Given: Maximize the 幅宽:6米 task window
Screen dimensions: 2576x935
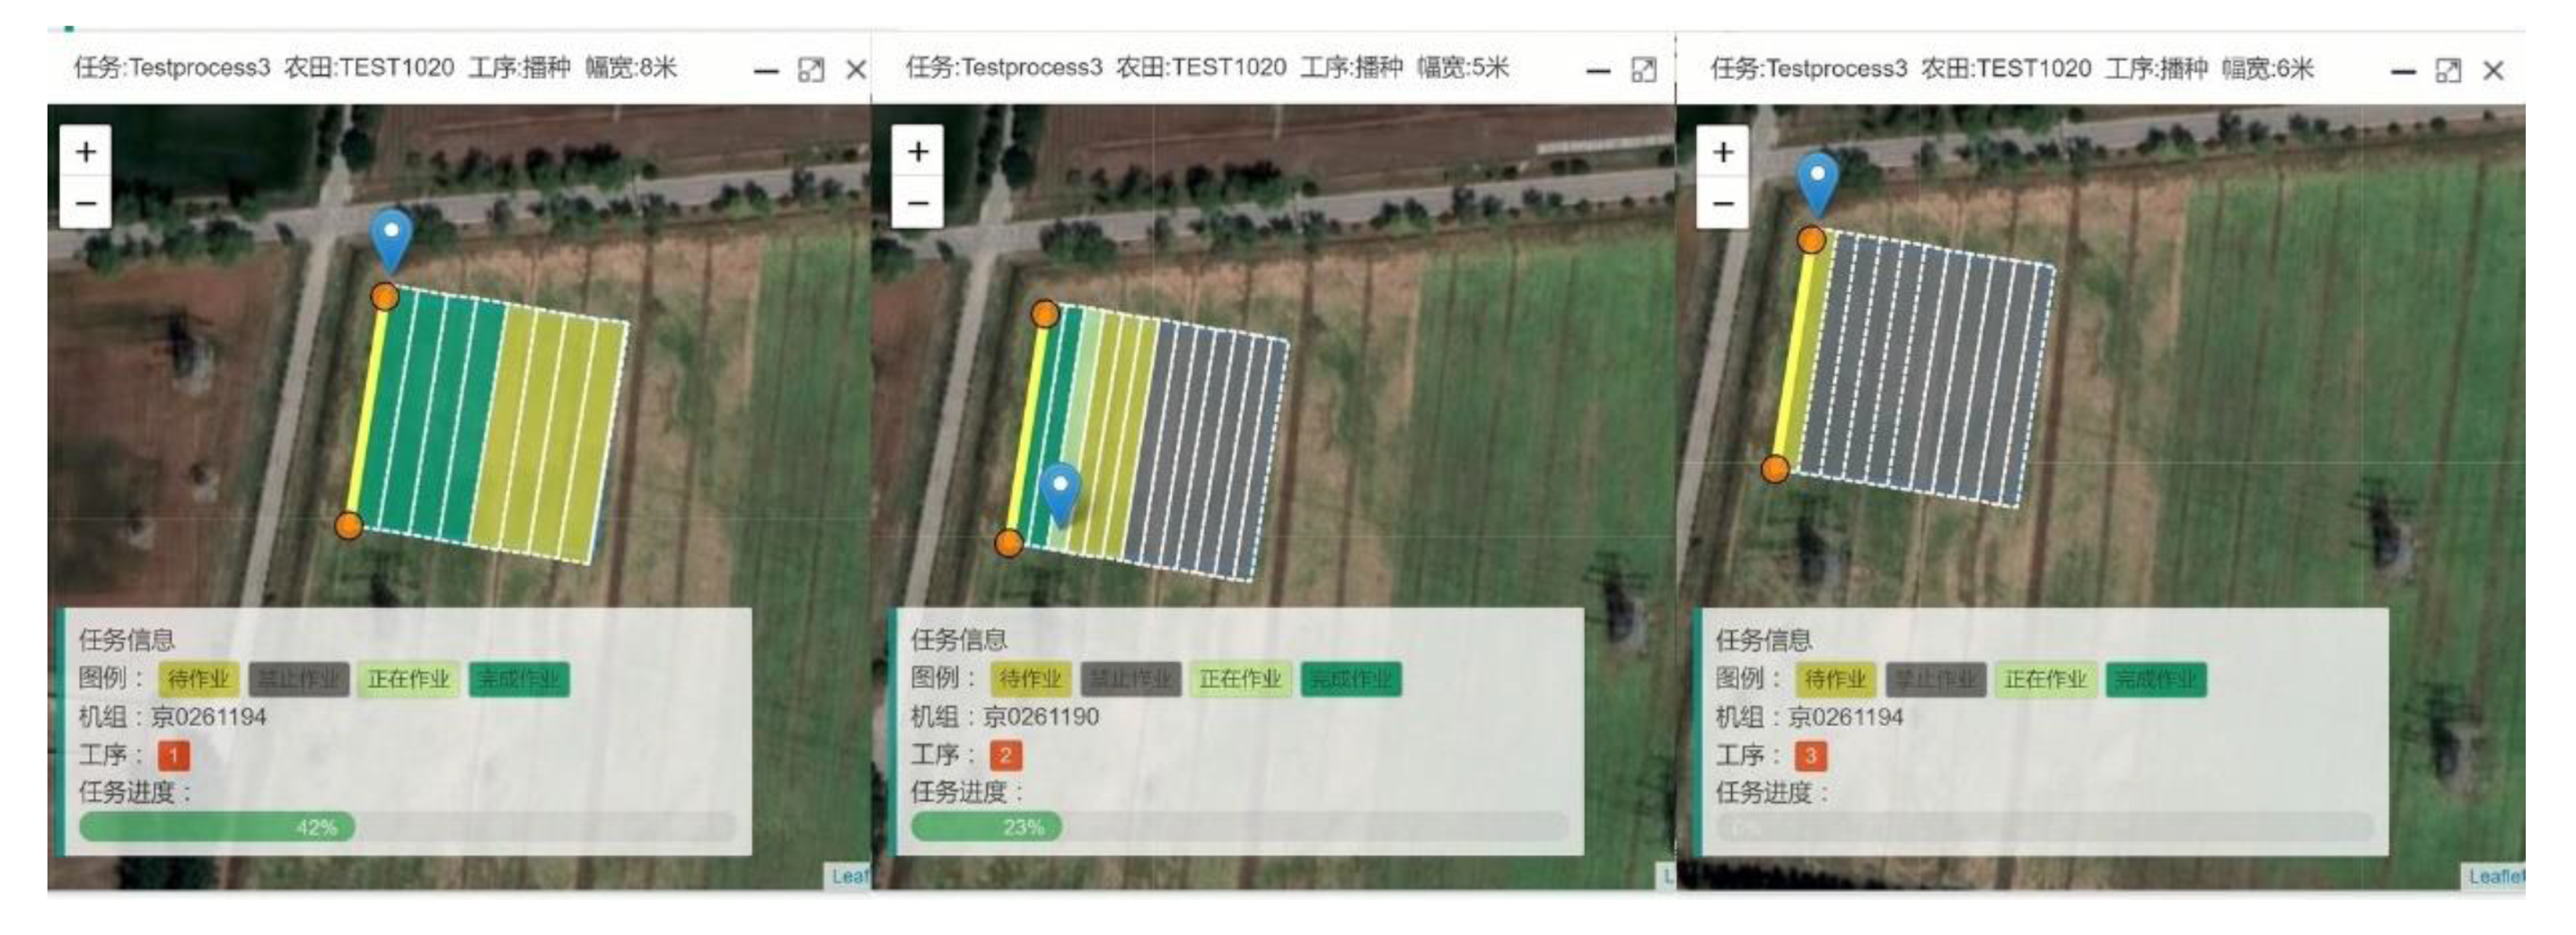Looking at the screenshot, I should click(x=2448, y=71).
